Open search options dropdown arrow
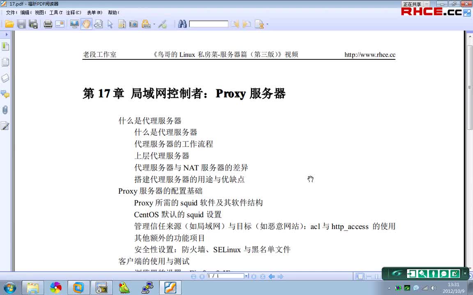Screen dimensions: 473x295 click(267, 24)
